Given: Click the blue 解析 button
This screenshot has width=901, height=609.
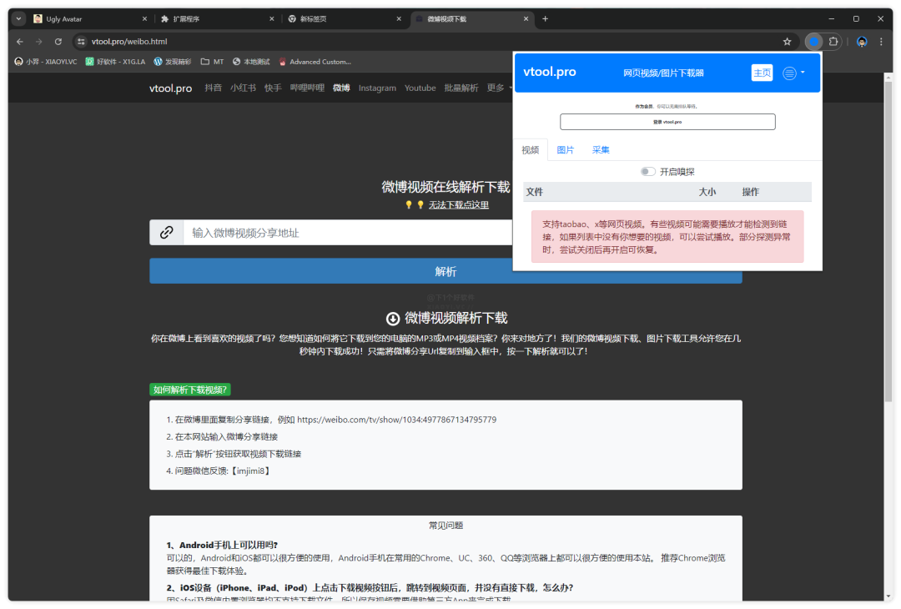Looking at the screenshot, I should tap(445, 271).
